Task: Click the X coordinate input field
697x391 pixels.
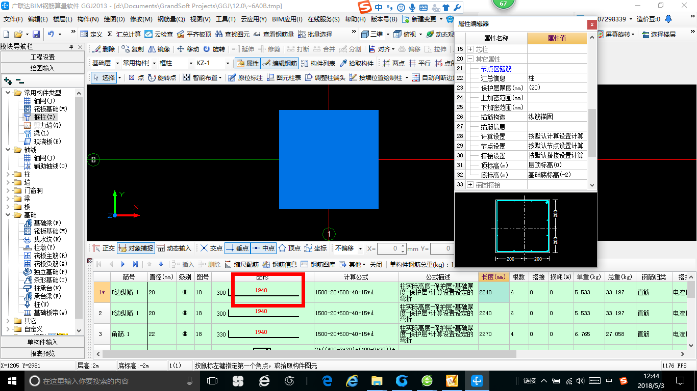Action: click(391, 248)
